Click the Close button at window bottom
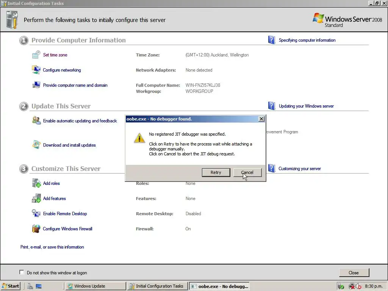The image size is (388, 291). [x=354, y=272]
